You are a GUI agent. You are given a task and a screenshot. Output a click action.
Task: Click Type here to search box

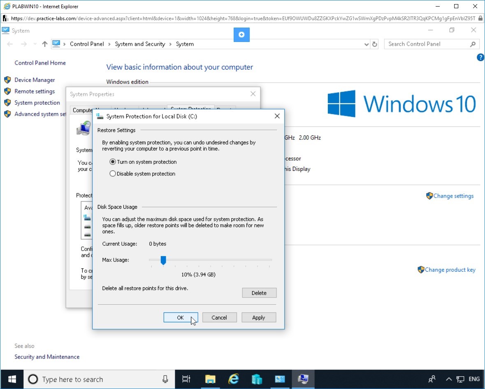tap(100, 379)
